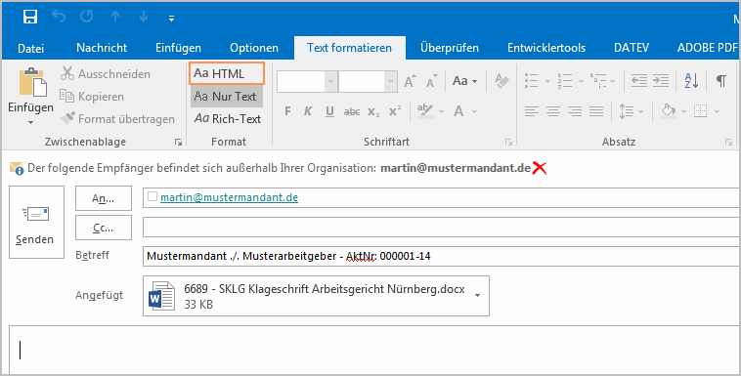The width and height of the screenshot is (741, 376).
Task: Open the highlight color dropdown arrow
Action: [x=442, y=112]
